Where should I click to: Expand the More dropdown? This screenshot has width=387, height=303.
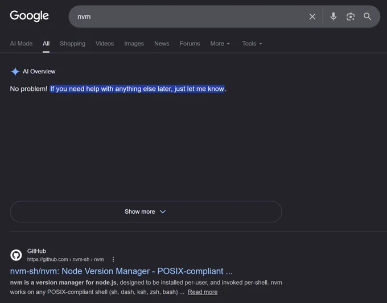point(220,44)
